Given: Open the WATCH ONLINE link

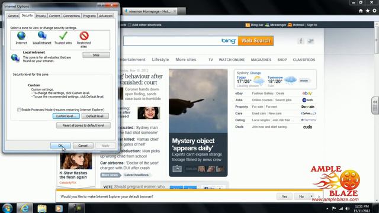Looking at the screenshot, I should tap(232, 60).
